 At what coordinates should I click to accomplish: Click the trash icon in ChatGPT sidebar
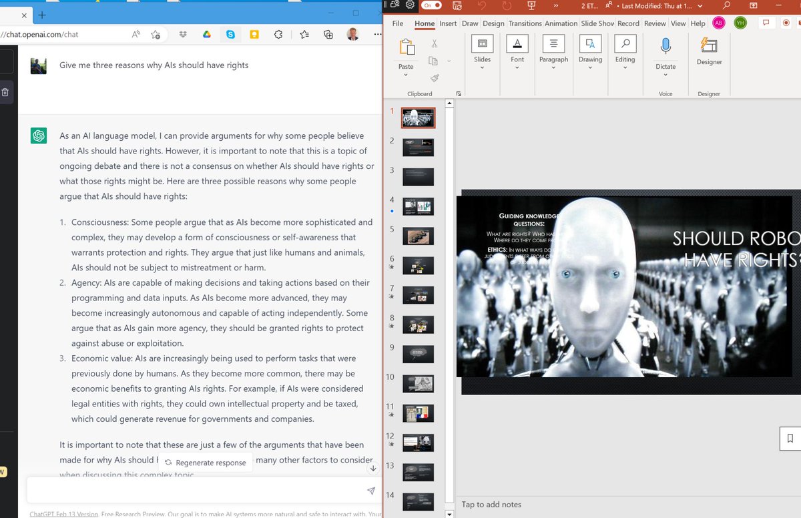[5, 93]
